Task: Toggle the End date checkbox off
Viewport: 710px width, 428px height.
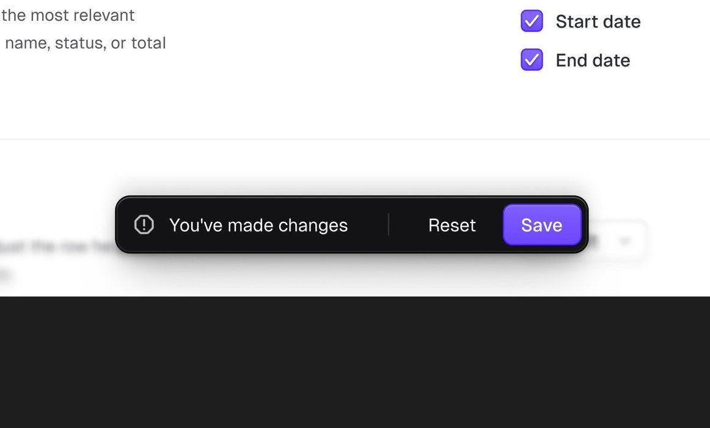Action: coord(532,60)
